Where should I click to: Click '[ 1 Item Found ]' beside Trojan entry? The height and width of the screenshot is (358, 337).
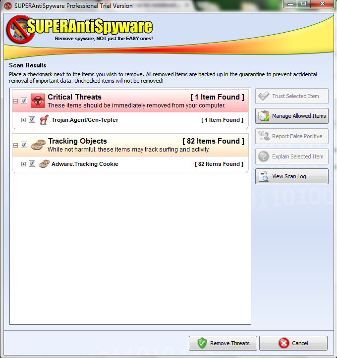pyautogui.click(x=222, y=120)
